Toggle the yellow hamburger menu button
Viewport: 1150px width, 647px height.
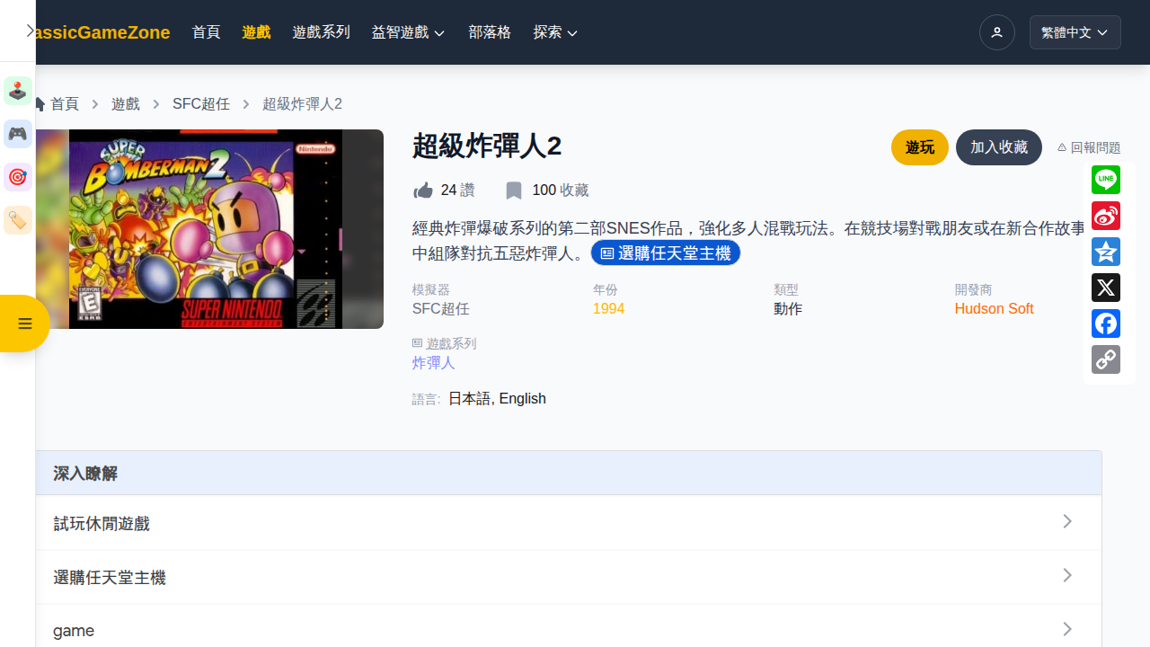coord(24,323)
